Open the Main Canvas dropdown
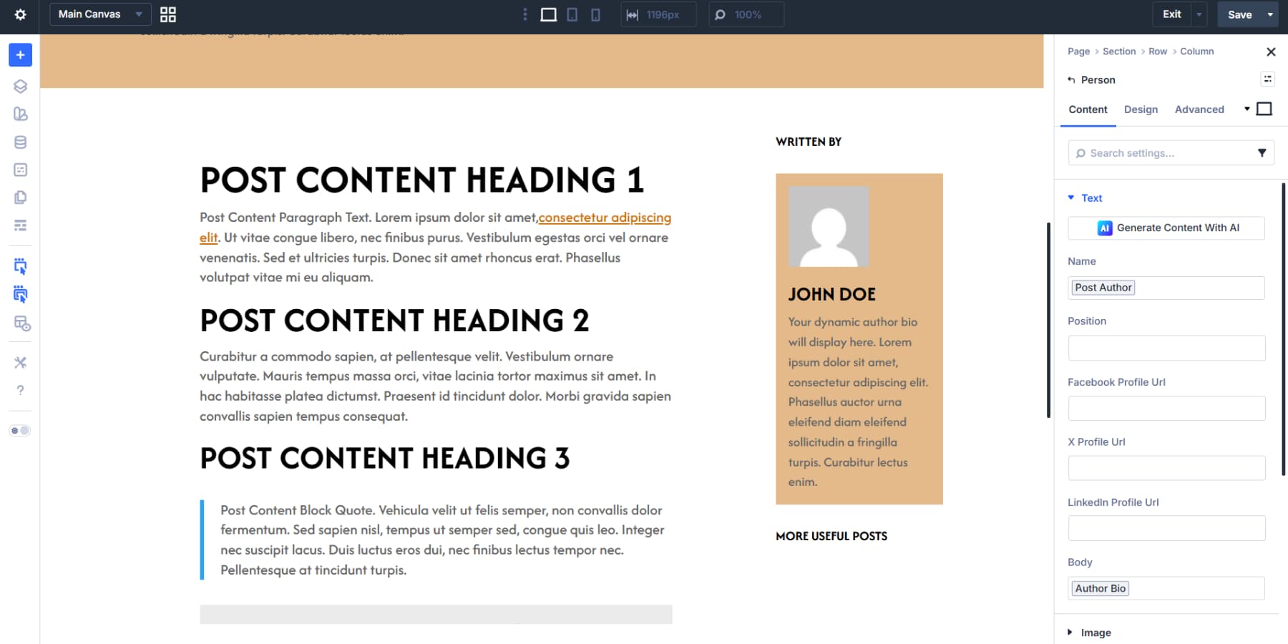This screenshot has height=644, width=1288. click(x=99, y=14)
